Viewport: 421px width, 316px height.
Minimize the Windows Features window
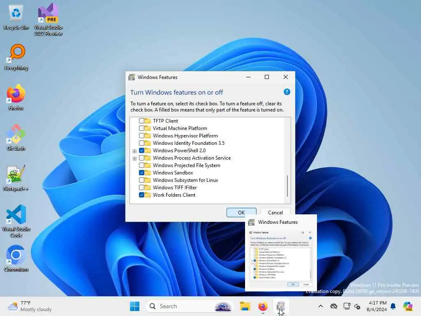(x=248, y=77)
